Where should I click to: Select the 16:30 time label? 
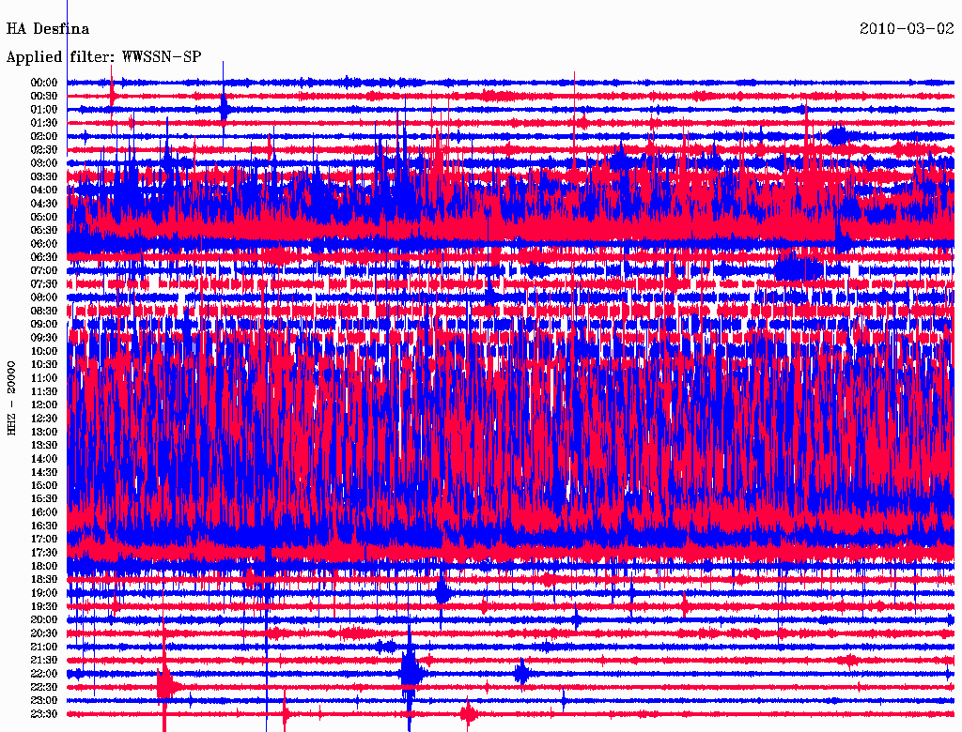coord(44,526)
